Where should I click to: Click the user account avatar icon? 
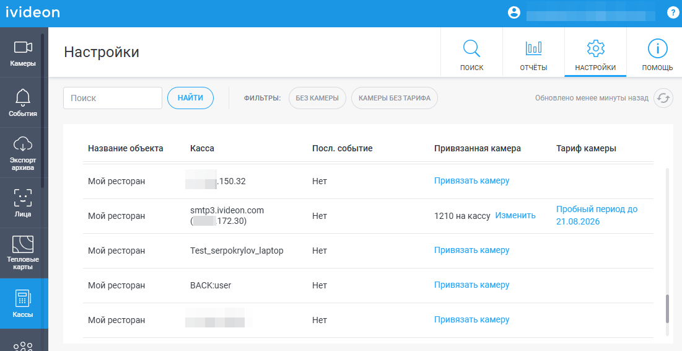514,12
